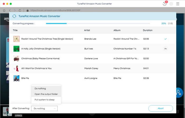Click artist Darlene Love

pos(91,58)
